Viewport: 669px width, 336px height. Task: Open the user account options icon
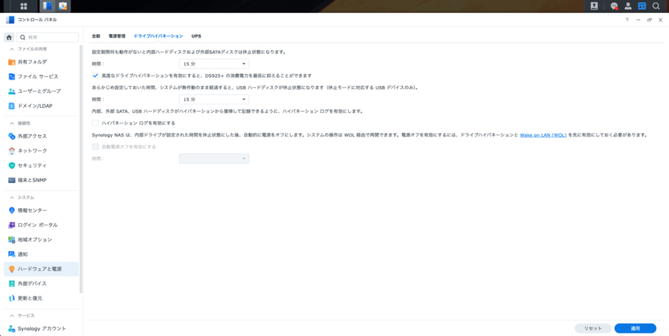628,6
